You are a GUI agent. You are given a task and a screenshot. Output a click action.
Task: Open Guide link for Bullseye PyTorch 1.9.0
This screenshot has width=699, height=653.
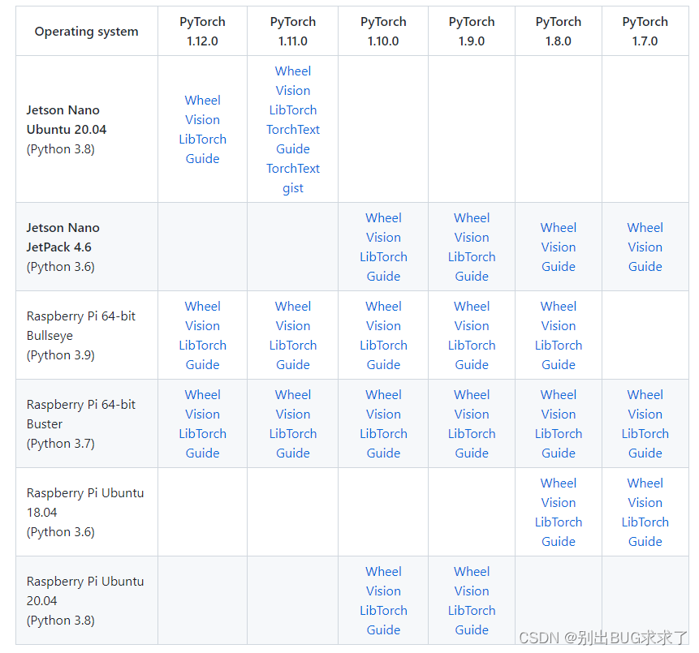tap(472, 365)
